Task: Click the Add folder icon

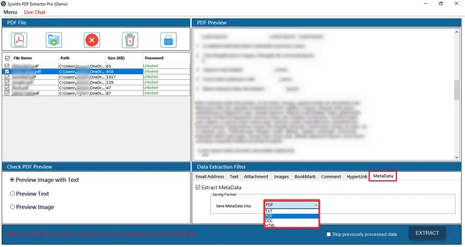Action: tap(54, 40)
